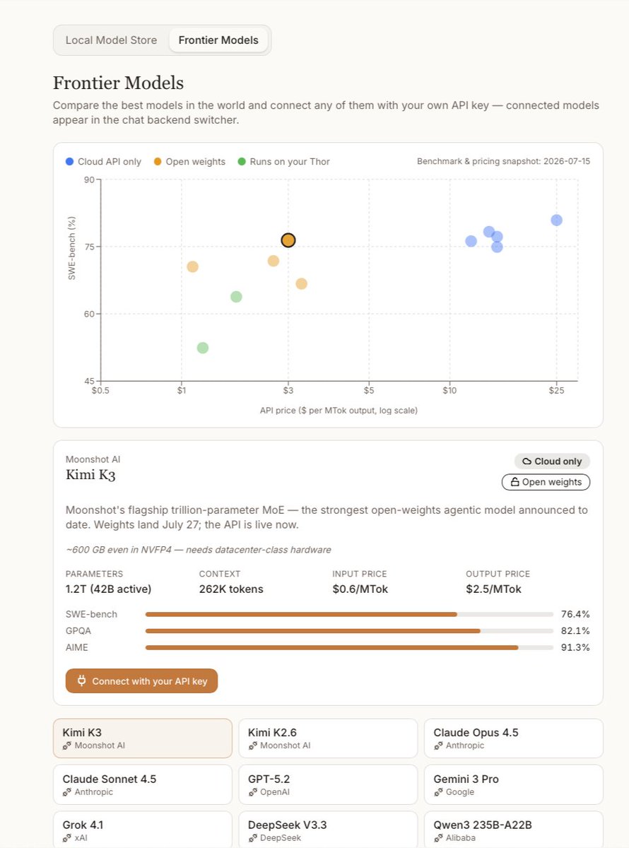Click the SWE-bench (%) axis label

pyautogui.click(x=71, y=249)
